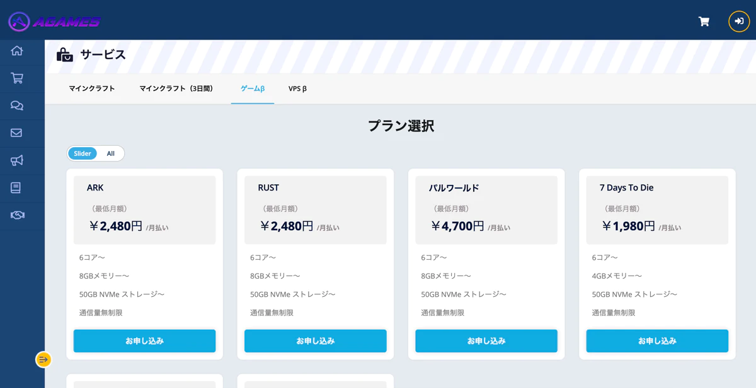Click the envelope mail sidebar icon
The image size is (756, 388).
[17, 133]
